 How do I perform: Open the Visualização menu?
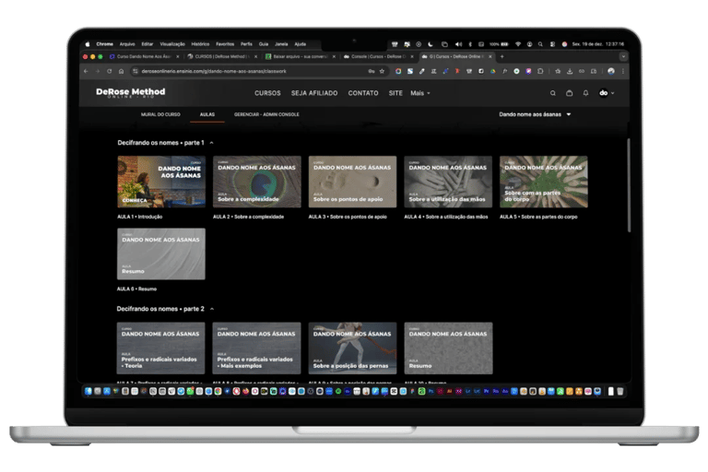point(172,44)
